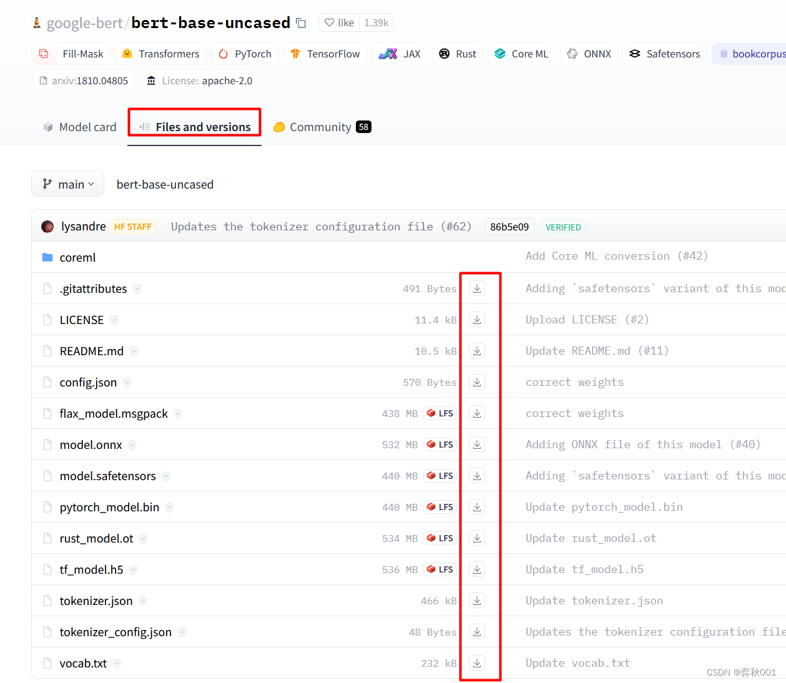Open bert-base-uncased breadcrumb path
Screen dimensions: 786x683
coord(165,184)
